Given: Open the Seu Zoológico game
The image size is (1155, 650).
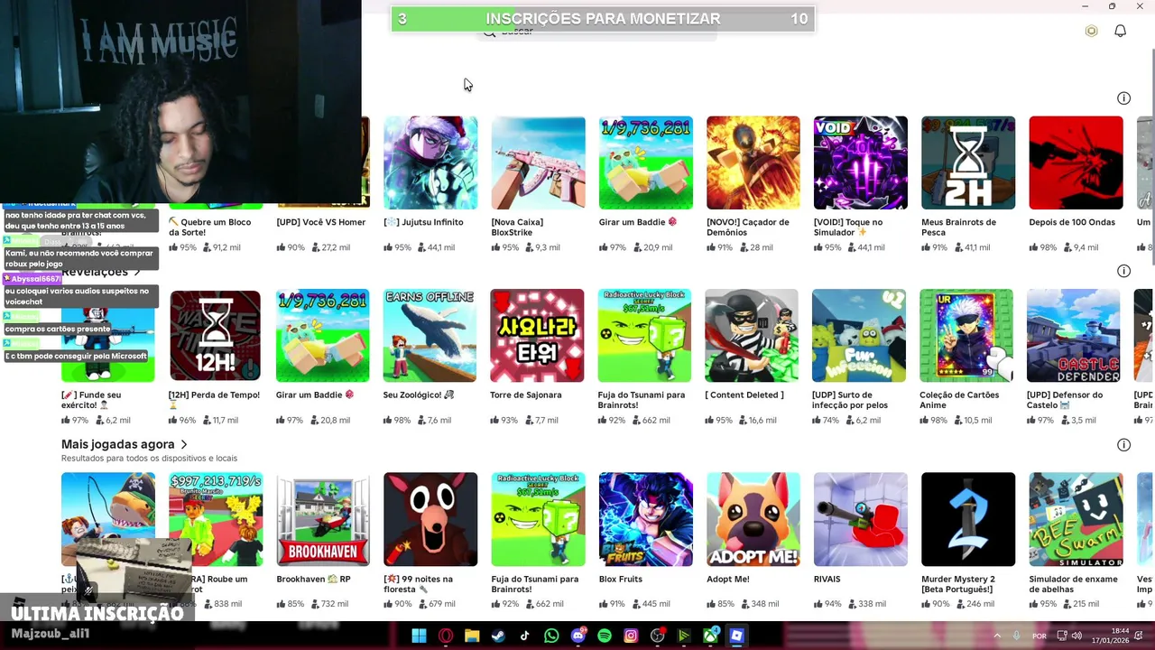Looking at the screenshot, I should tap(430, 335).
